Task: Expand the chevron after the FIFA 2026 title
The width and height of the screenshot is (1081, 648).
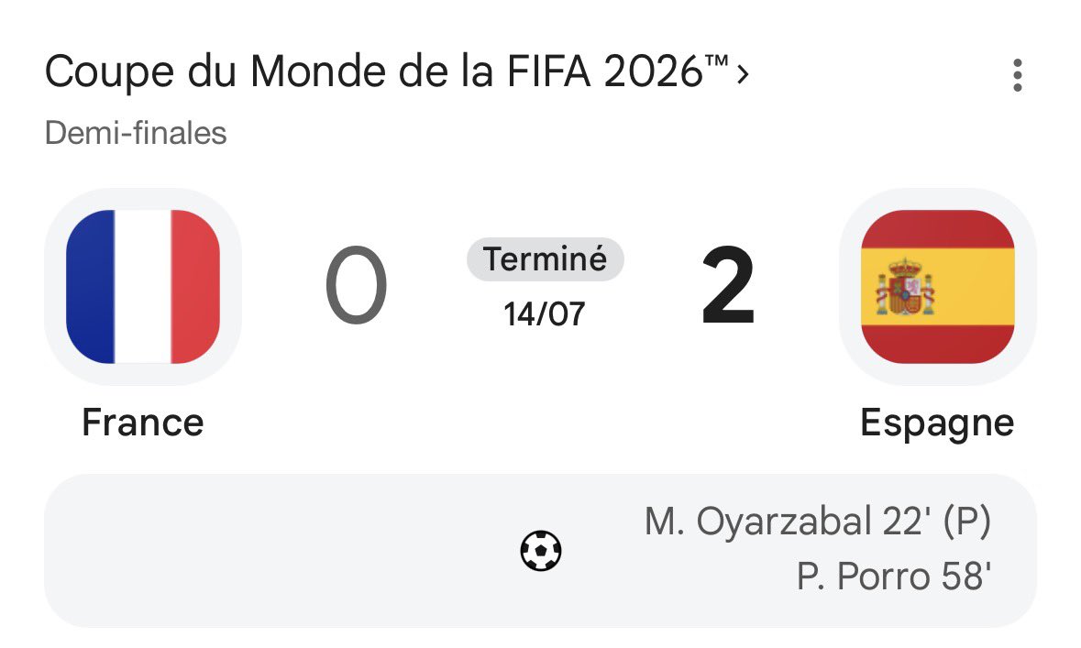Action: point(742,73)
